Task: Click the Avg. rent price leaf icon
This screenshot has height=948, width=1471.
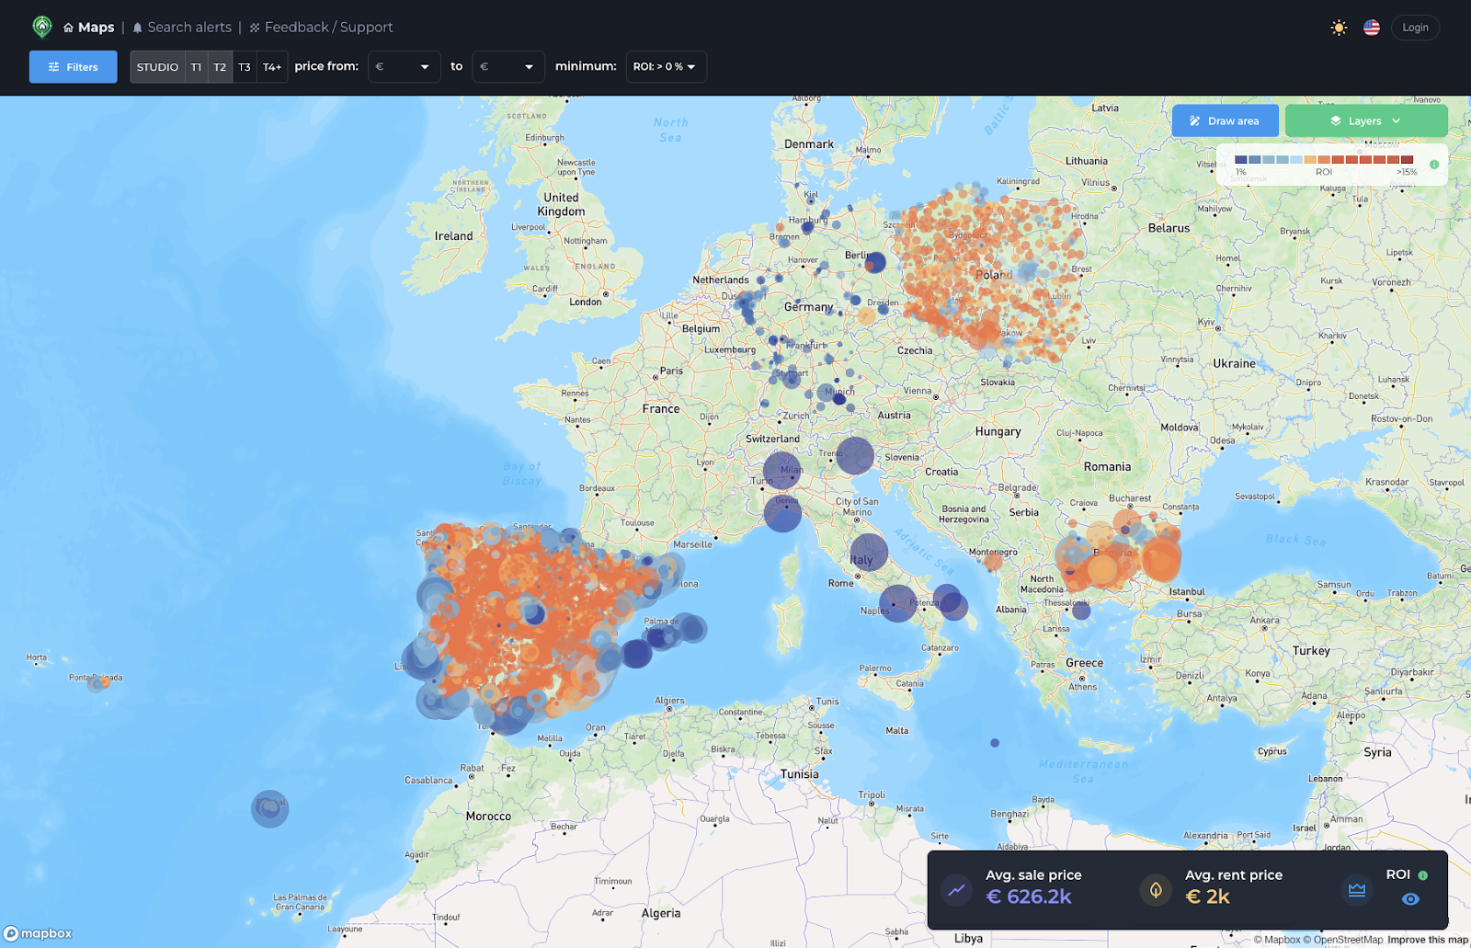Action: 1156,890
